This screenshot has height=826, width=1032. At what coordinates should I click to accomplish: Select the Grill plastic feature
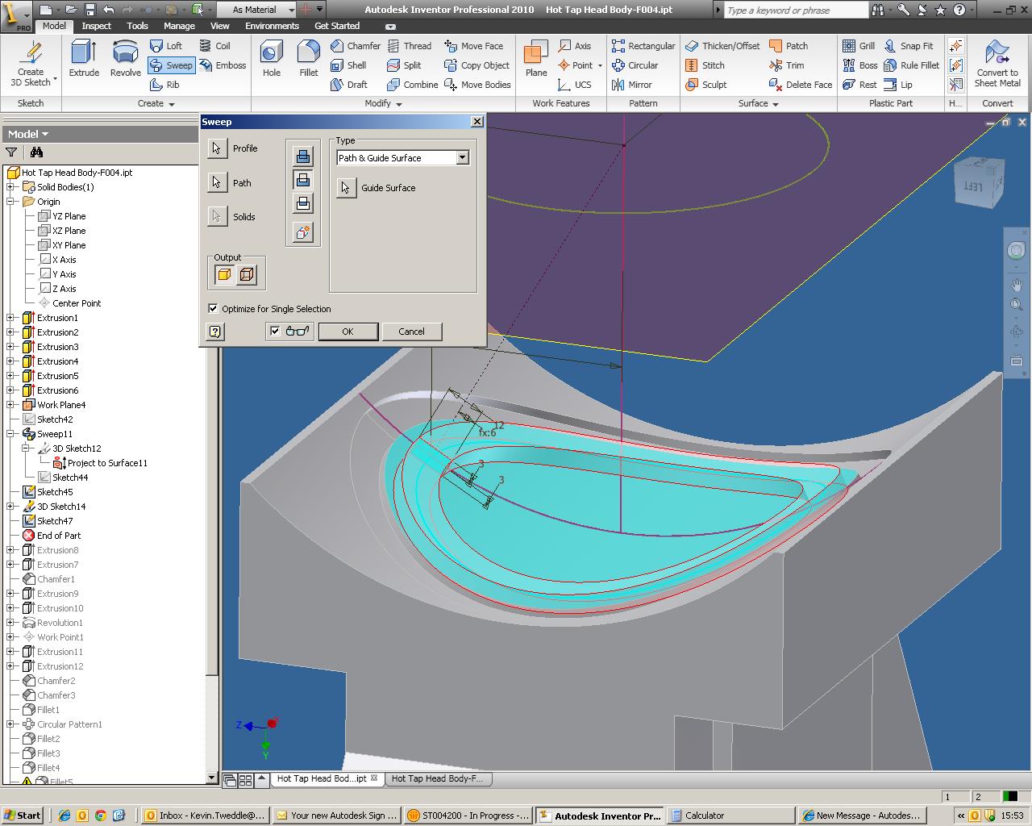coord(859,46)
